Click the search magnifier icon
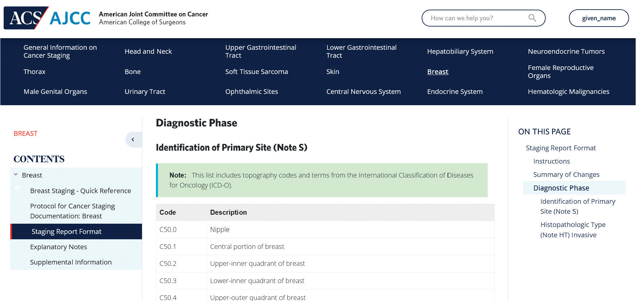Viewport: 637px width, 301px height. coord(532,18)
